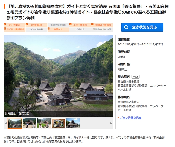Viewport: 175px width, 147px height.
Task: Select the third thumbnail showing two people
Action: 44,123
